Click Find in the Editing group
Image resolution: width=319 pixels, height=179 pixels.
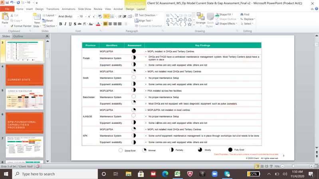point(245,14)
